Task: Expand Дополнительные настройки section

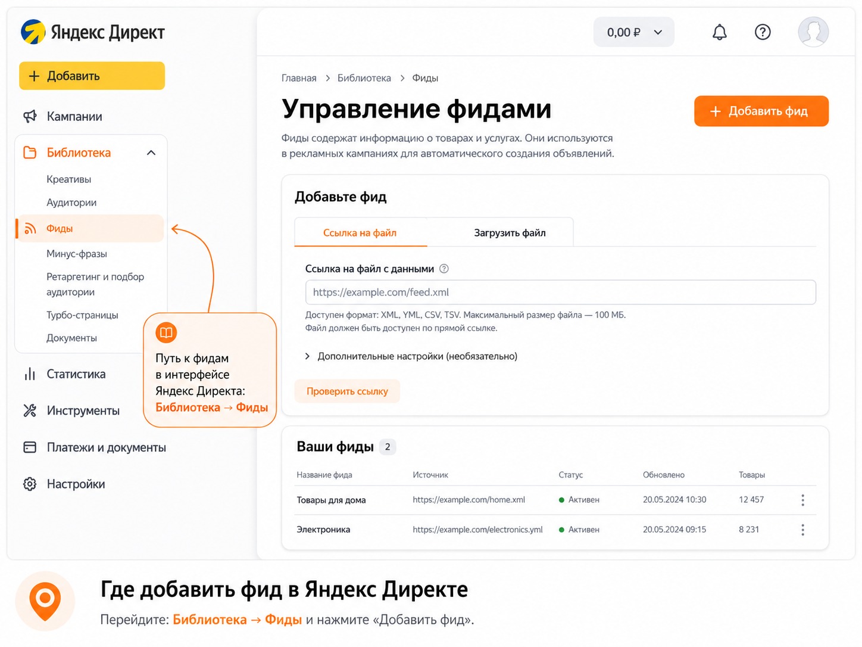Action: click(411, 356)
